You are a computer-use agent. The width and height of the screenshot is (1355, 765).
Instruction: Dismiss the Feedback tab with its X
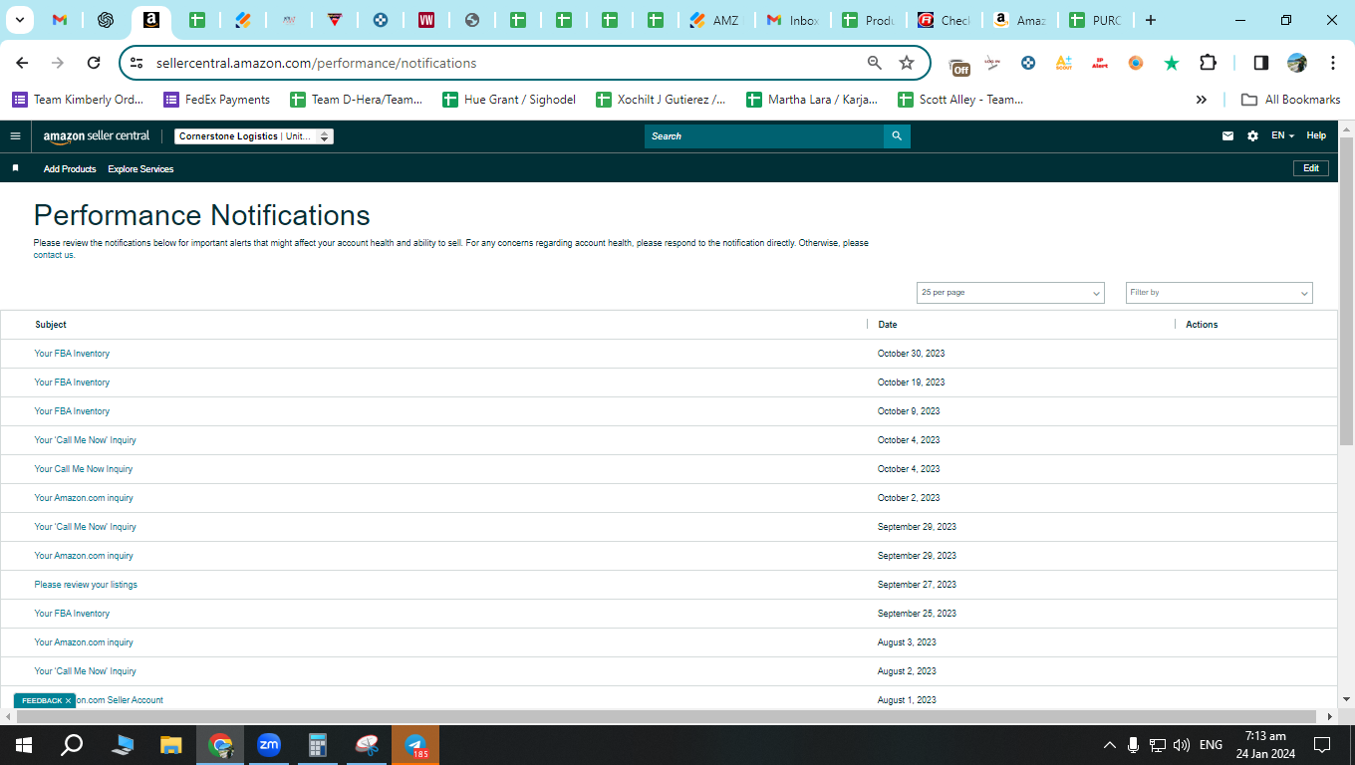(x=69, y=701)
